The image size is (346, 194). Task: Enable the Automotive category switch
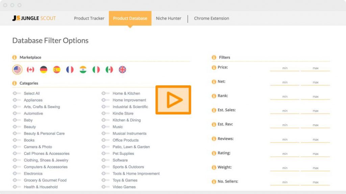17,113
